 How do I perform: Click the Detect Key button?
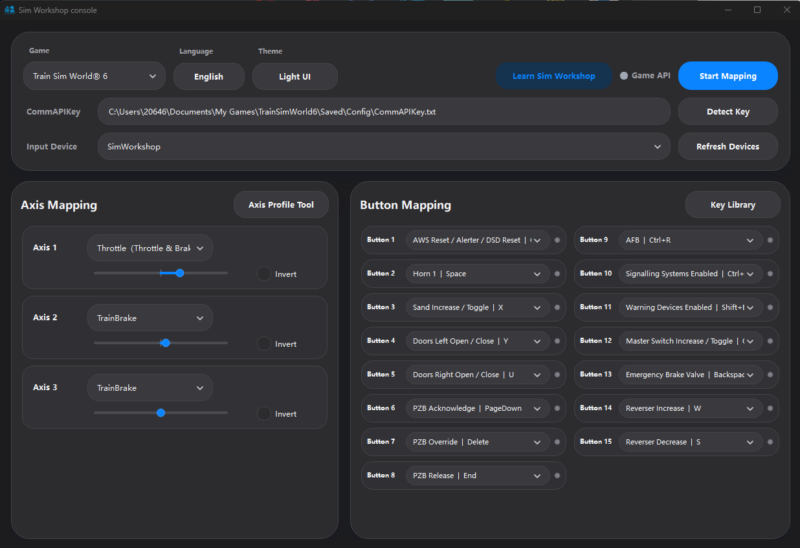[728, 111]
